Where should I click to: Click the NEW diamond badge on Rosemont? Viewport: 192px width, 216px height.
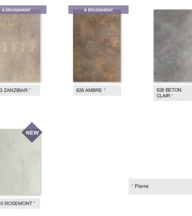tap(32, 132)
